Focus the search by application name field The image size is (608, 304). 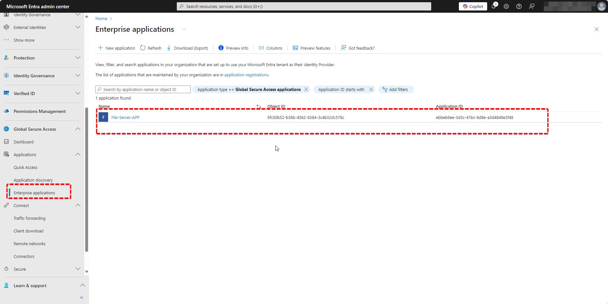[x=143, y=89]
